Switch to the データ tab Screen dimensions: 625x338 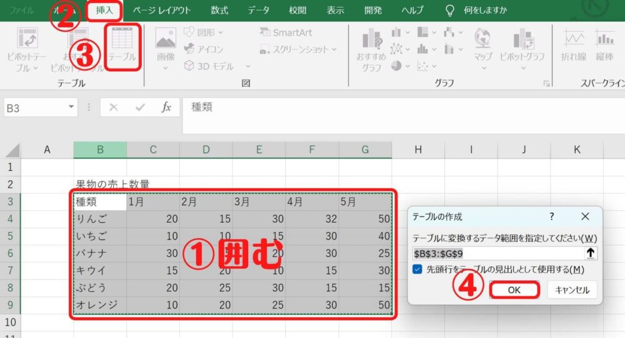259,11
